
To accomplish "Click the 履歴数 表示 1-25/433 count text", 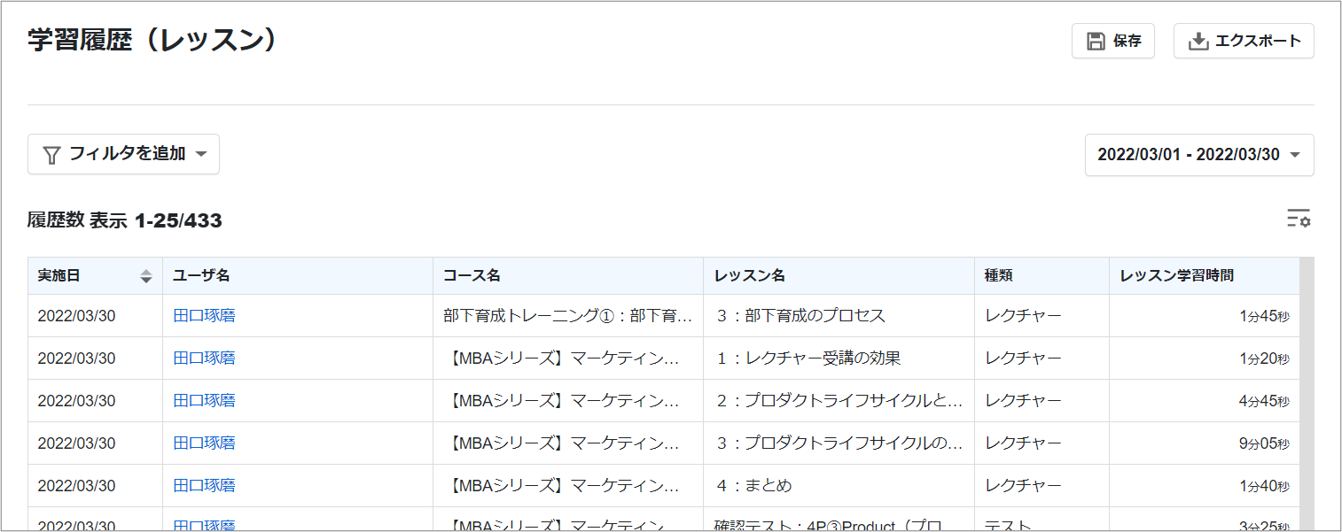I will click(x=125, y=220).
